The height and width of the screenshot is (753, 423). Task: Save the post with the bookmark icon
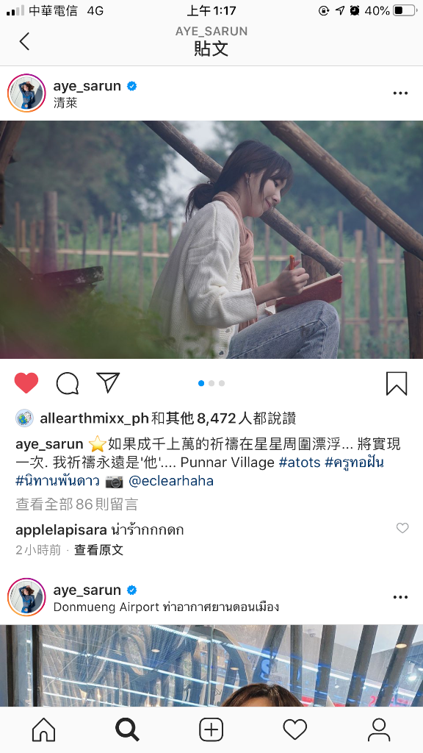[x=397, y=383]
